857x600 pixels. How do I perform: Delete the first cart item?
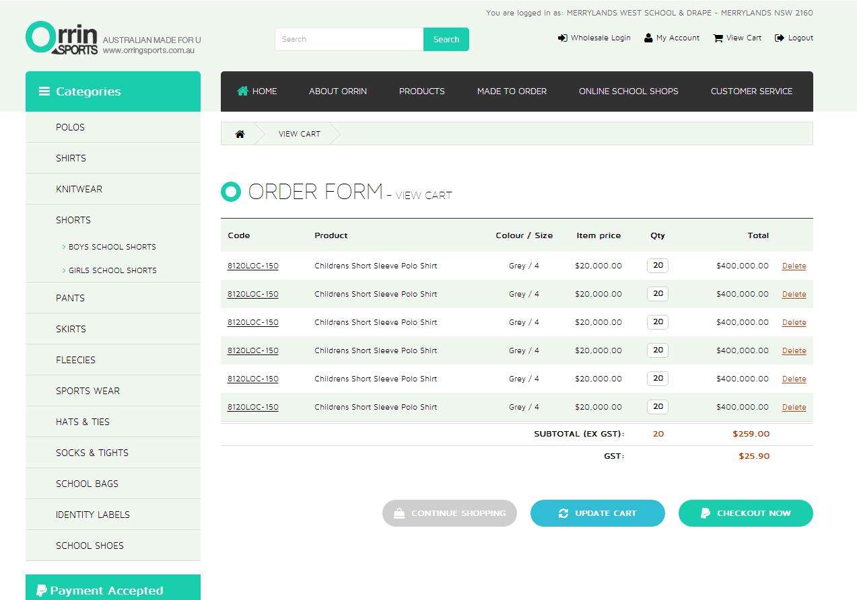(794, 266)
